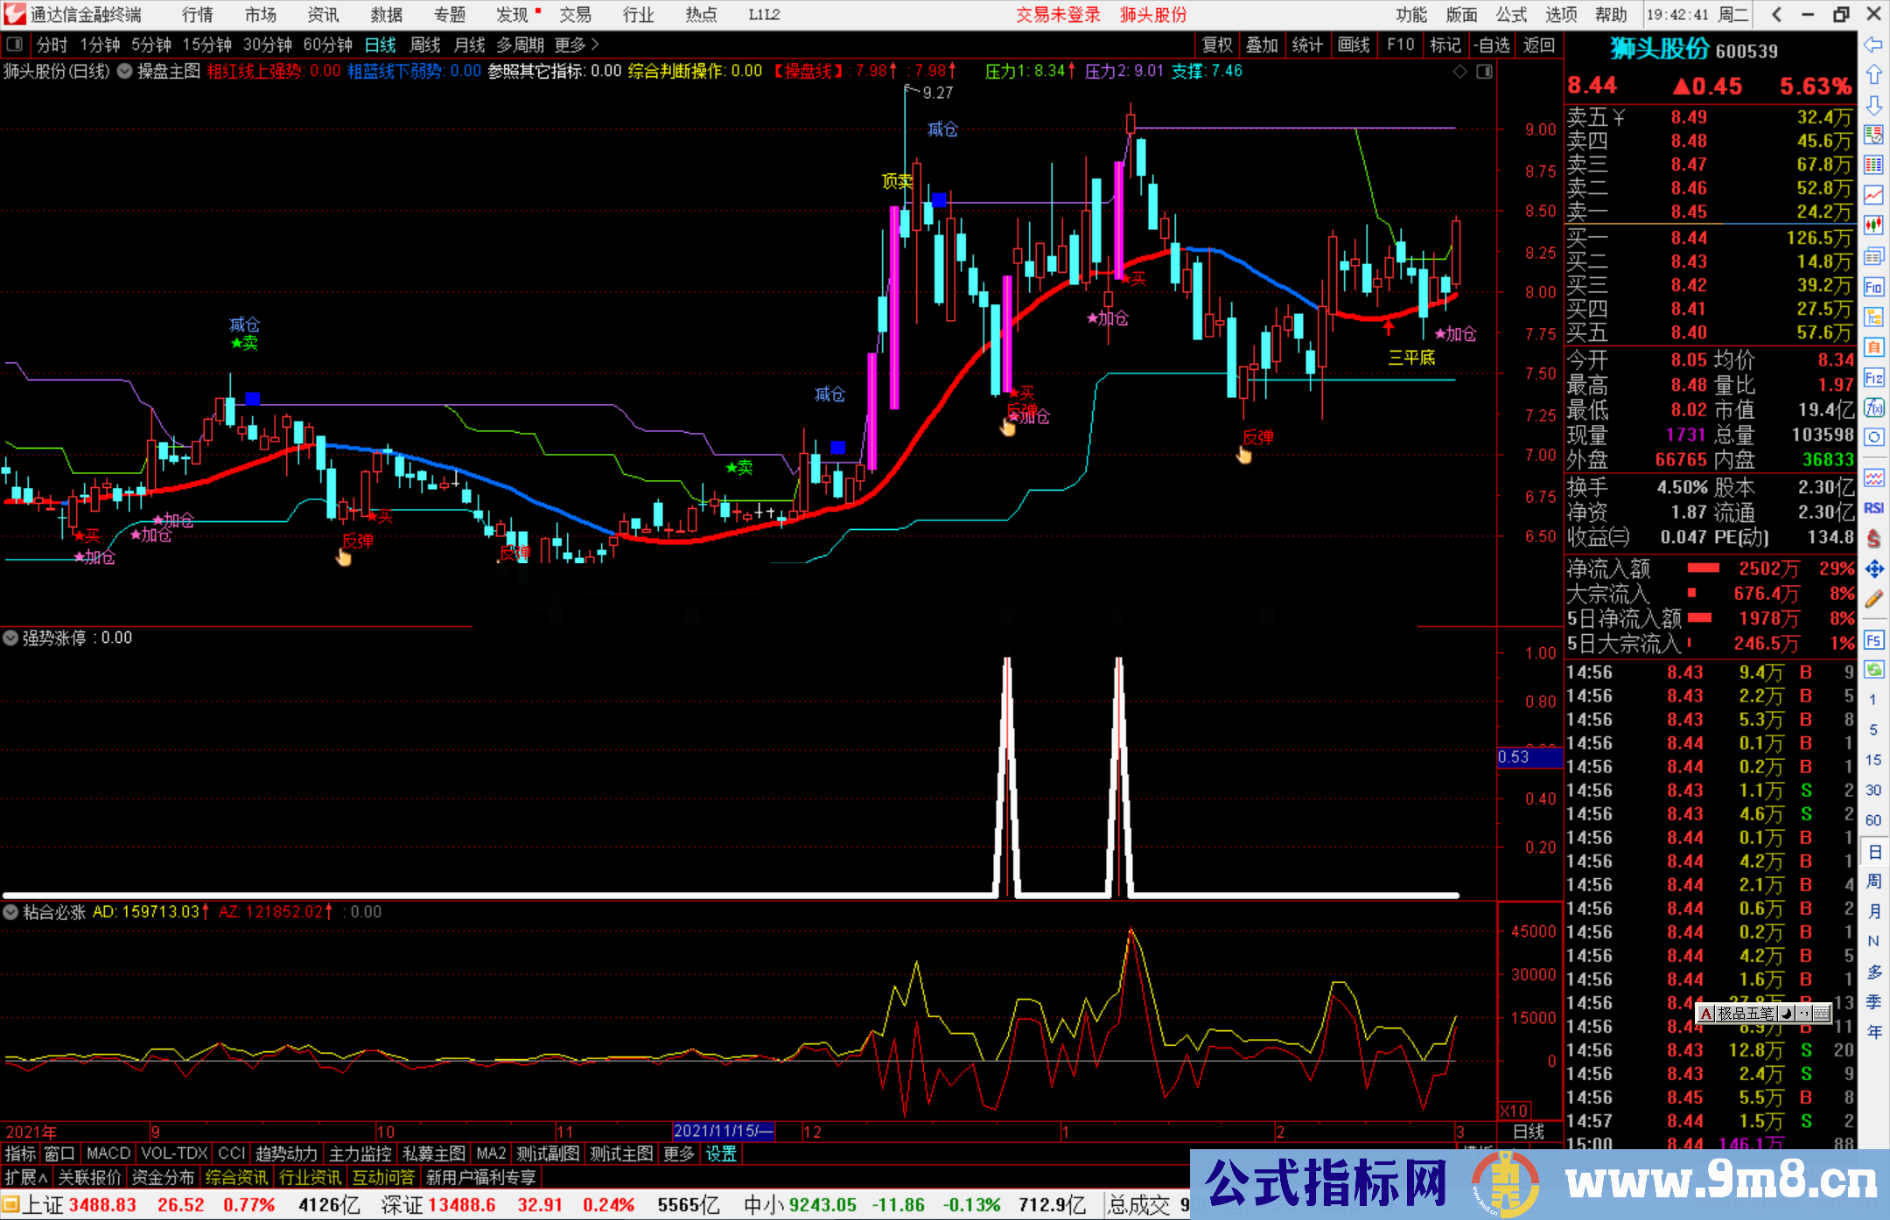Open the formula f(x) sidebar icon

[1873, 408]
